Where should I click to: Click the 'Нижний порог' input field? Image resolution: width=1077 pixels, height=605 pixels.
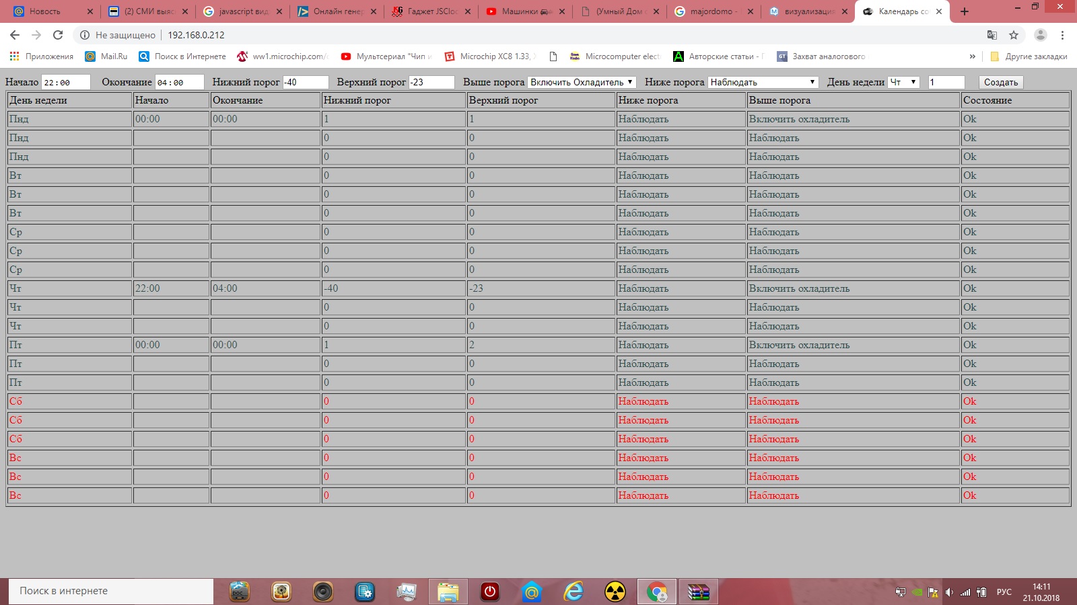click(x=306, y=82)
